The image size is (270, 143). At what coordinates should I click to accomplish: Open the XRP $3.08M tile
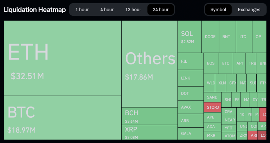149,132
